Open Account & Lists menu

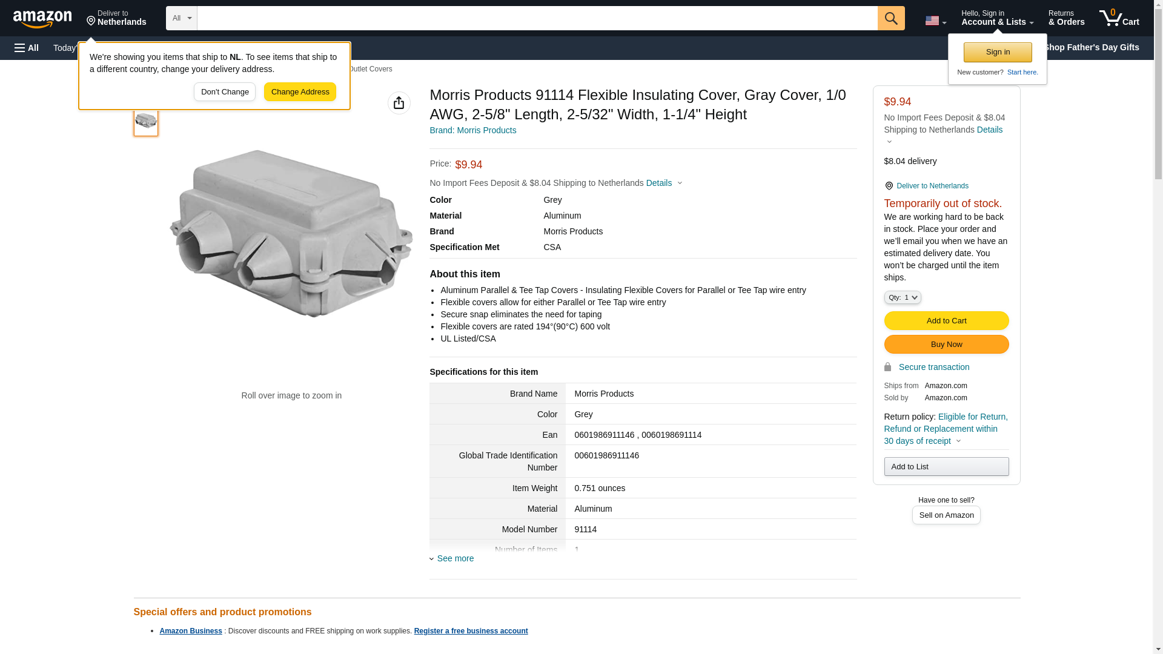(x=996, y=18)
